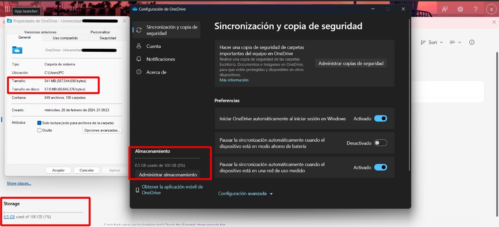This screenshot has height=227, width=499.
Task: Close the banner in the web page
Action: [x=494, y=22]
